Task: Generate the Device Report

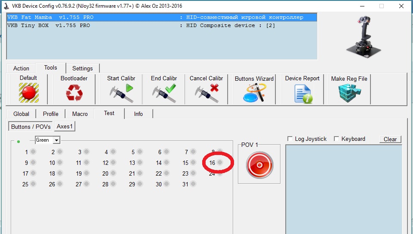Action: (302, 93)
